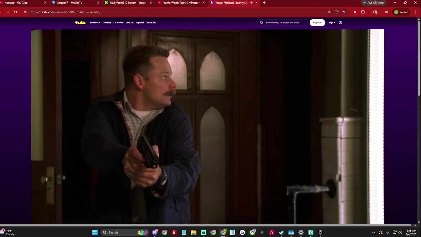Open a new tab with the plus button
The height and width of the screenshot is (237, 421).
264,3
